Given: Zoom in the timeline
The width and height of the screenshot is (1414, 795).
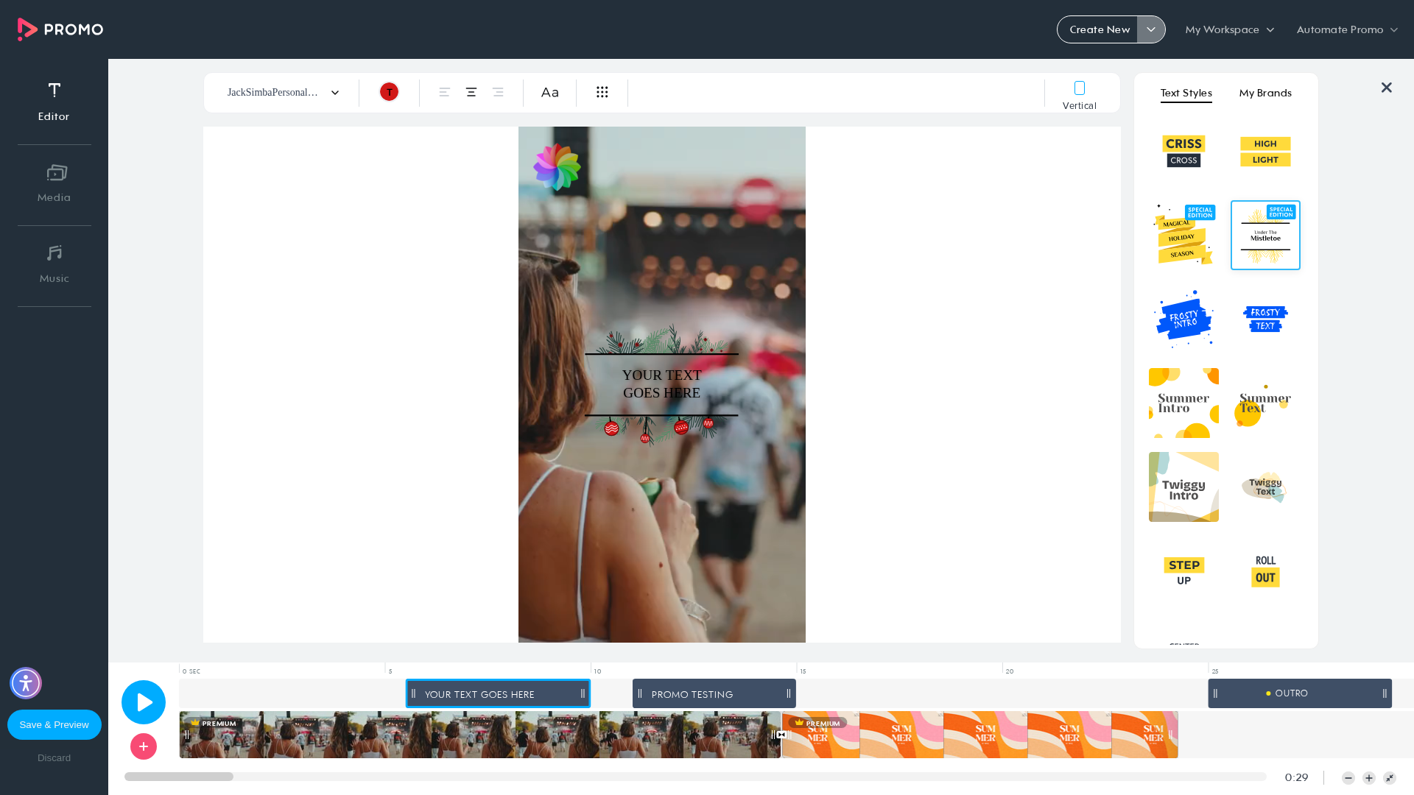Looking at the screenshot, I should [1369, 778].
